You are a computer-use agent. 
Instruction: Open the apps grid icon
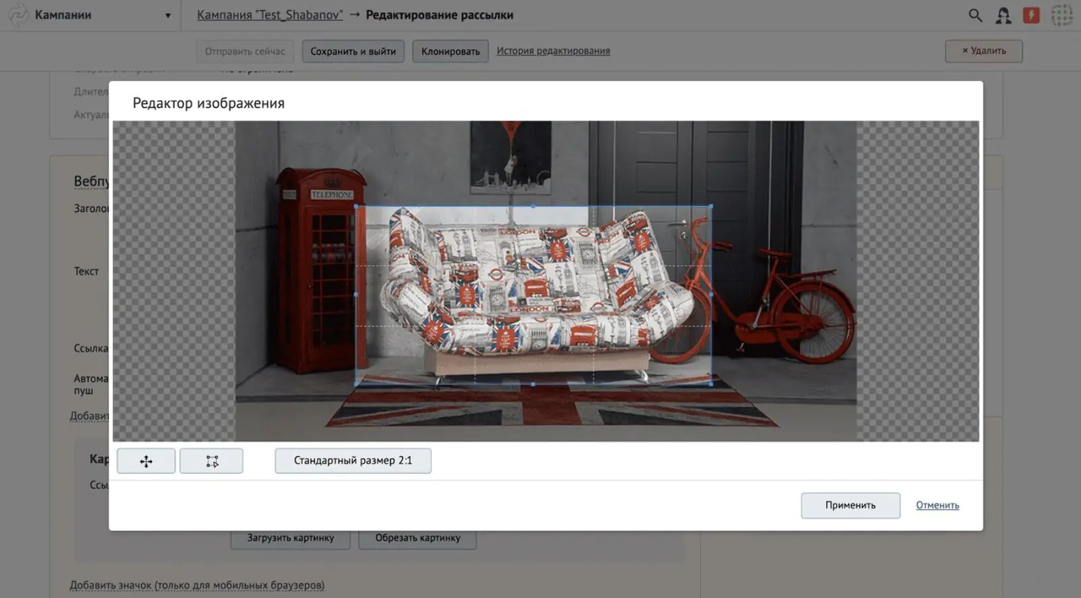click(x=1061, y=15)
